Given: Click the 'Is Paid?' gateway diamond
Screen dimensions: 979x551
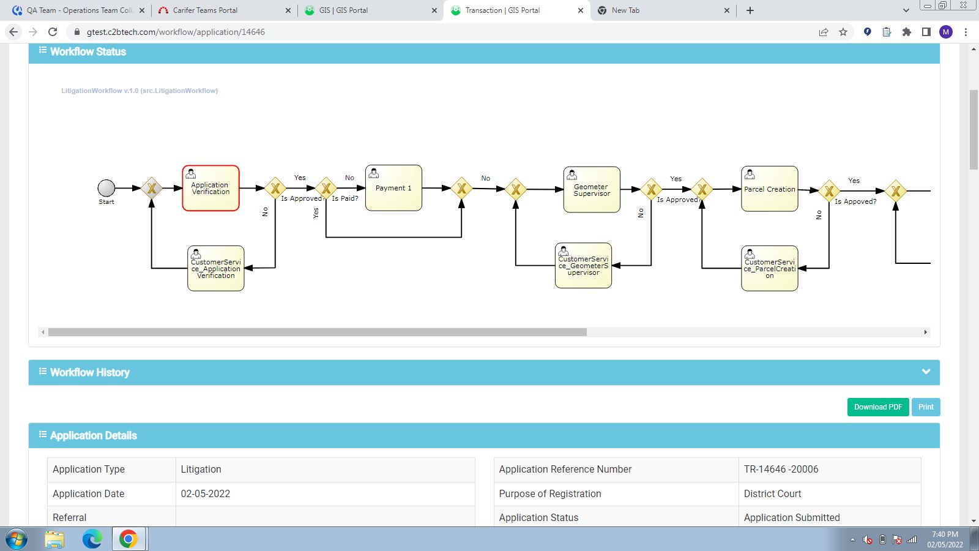Looking at the screenshot, I should [x=326, y=189].
